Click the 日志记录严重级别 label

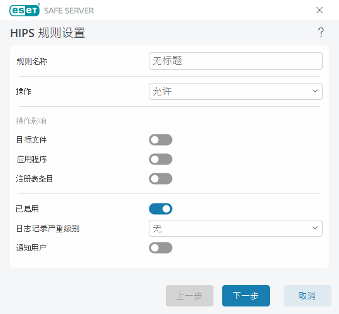(48, 229)
